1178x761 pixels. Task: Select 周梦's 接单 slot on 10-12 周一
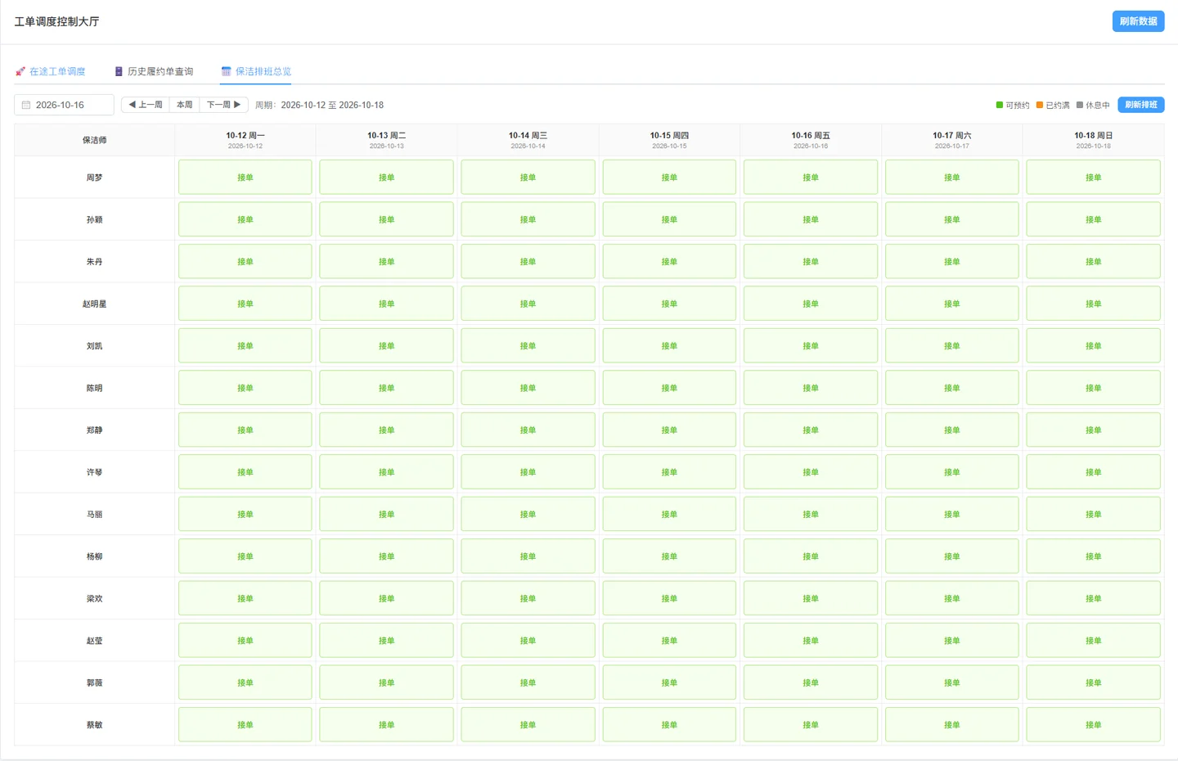click(245, 177)
